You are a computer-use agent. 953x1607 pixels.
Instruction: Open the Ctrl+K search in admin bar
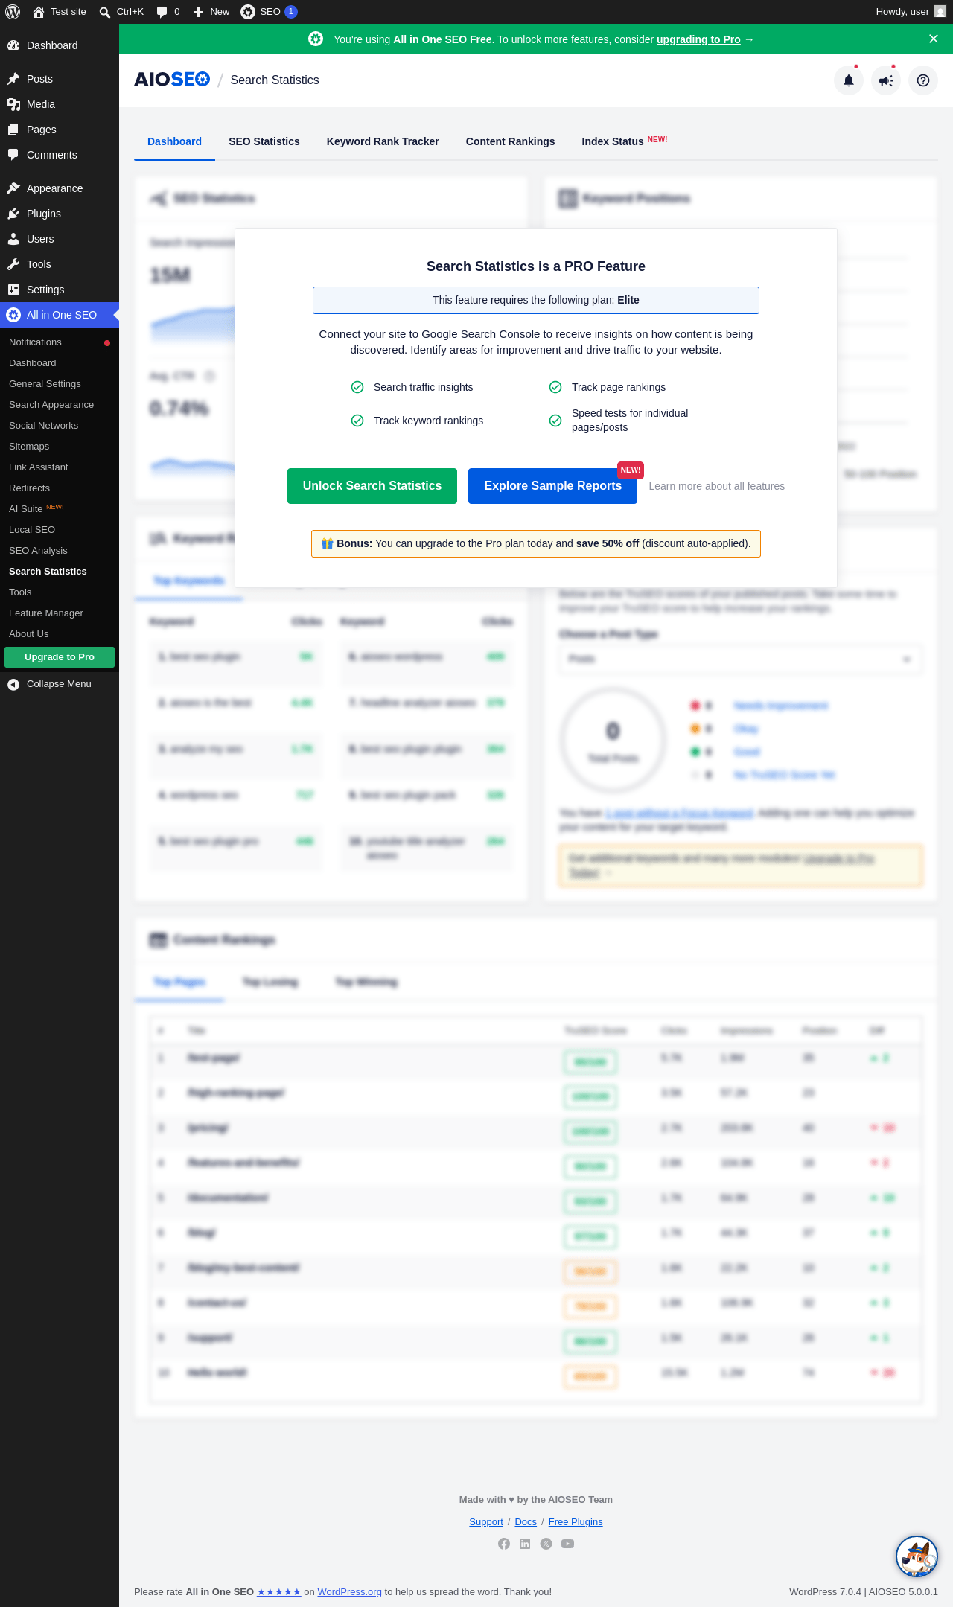point(121,12)
